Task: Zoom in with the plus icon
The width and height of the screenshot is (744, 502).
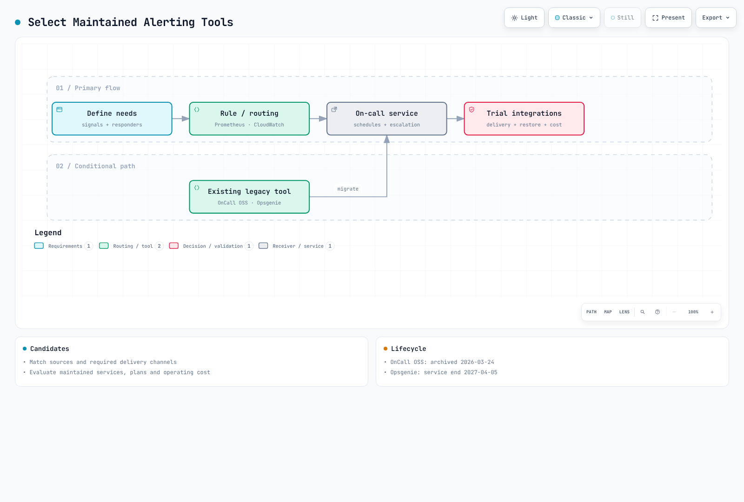Action: [712, 312]
